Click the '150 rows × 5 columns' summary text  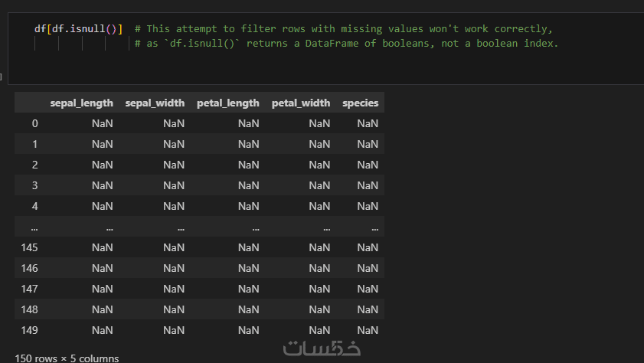coord(67,358)
